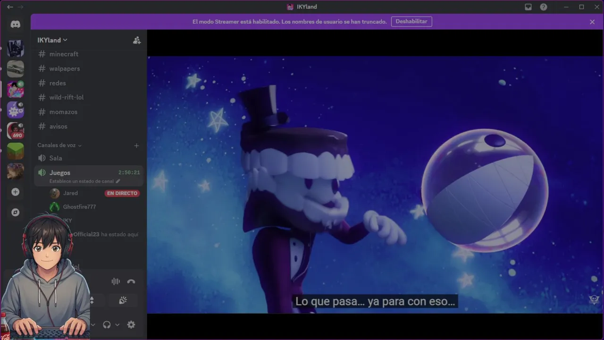Open Discover servers compass icon
604x340 pixels.
[16, 212]
